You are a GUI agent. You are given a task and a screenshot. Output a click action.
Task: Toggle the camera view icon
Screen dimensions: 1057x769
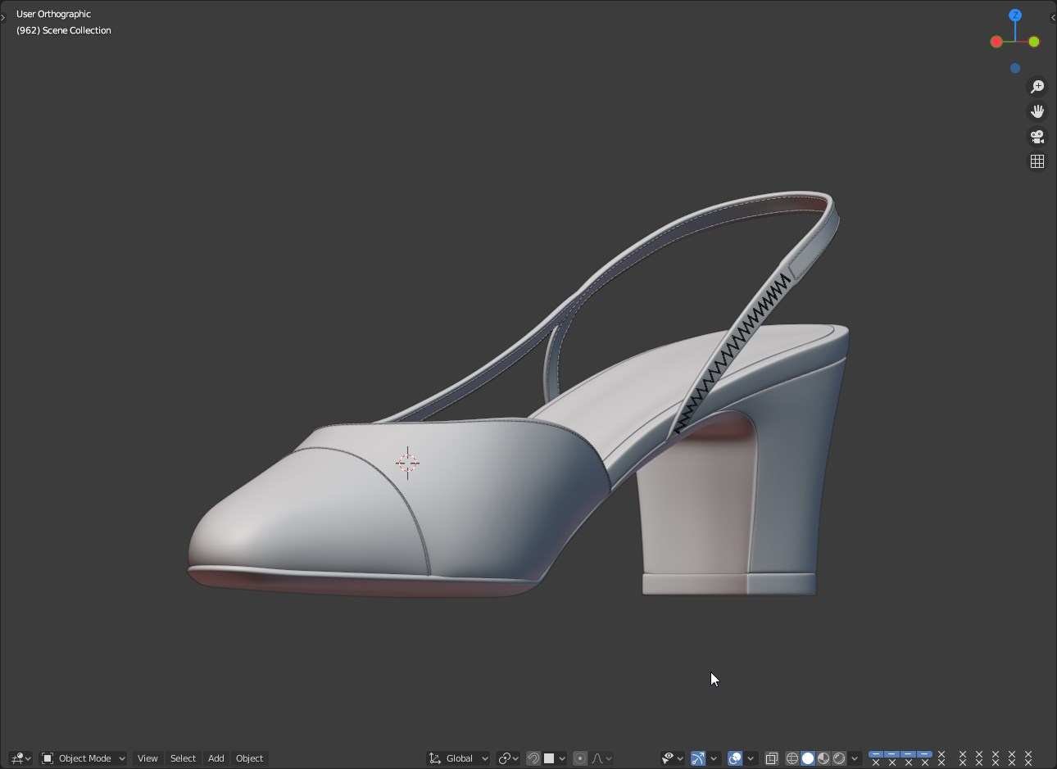[1037, 137]
